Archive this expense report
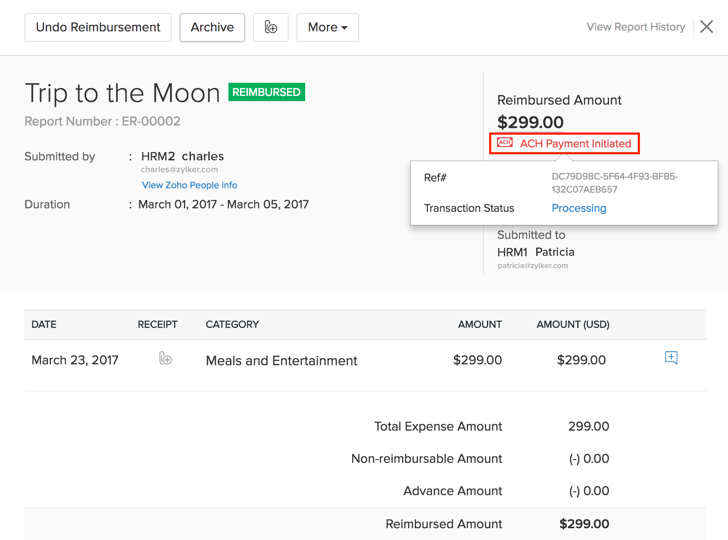Screen dimensions: 728x540 pyautogui.click(x=212, y=27)
